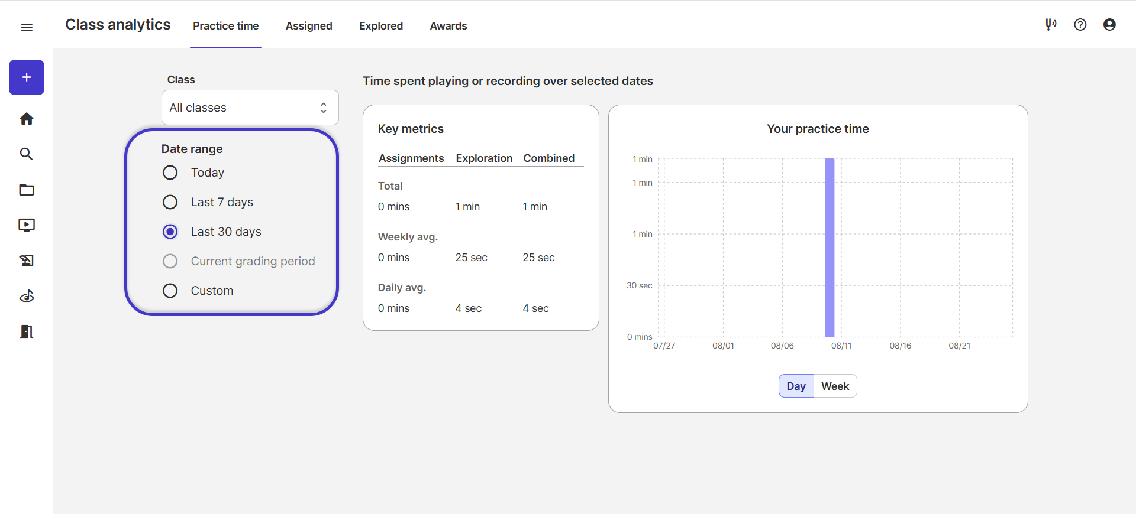Pick the Custom date range option
The height and width of the screenshot is (514, 1136).
(x=170, y=291)
